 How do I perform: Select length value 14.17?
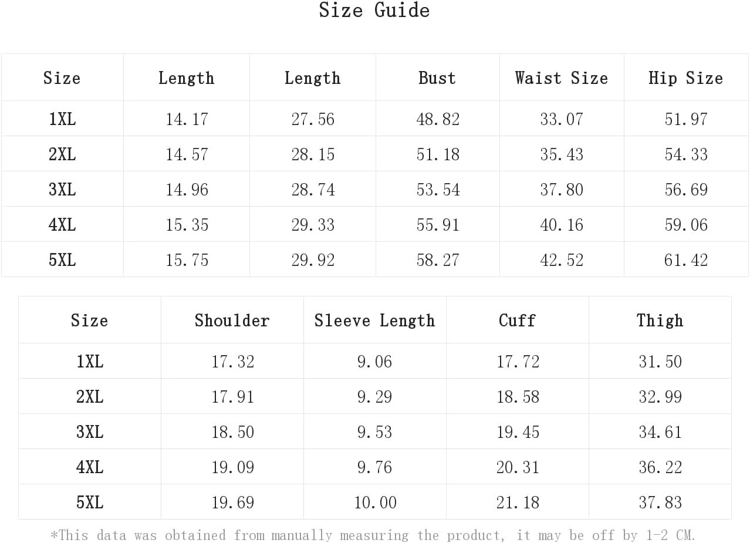tap(187, 119)
